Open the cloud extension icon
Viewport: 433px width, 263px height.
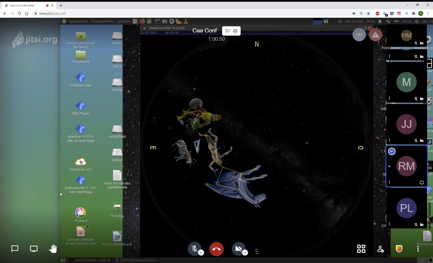click(406, 13)
